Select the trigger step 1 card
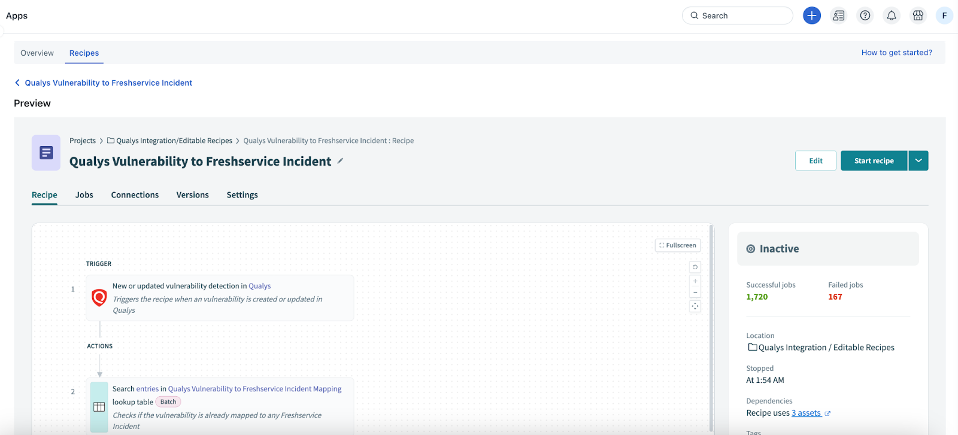 coord(220,298)
